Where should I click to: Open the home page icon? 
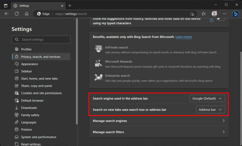click(x=27, y=14)
